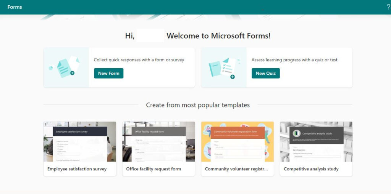
Task: Click the 'Welcome to Microsoft Forms!' heading
Action: pos(218,36)
